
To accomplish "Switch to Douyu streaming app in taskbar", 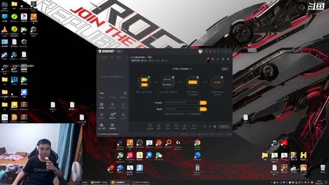I will [x=120, y=183].
